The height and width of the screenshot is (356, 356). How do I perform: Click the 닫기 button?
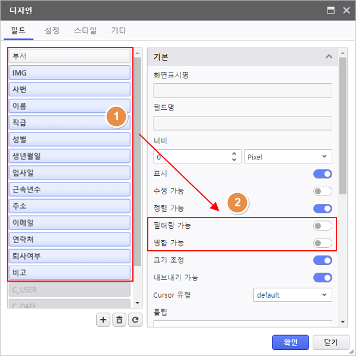330,342
